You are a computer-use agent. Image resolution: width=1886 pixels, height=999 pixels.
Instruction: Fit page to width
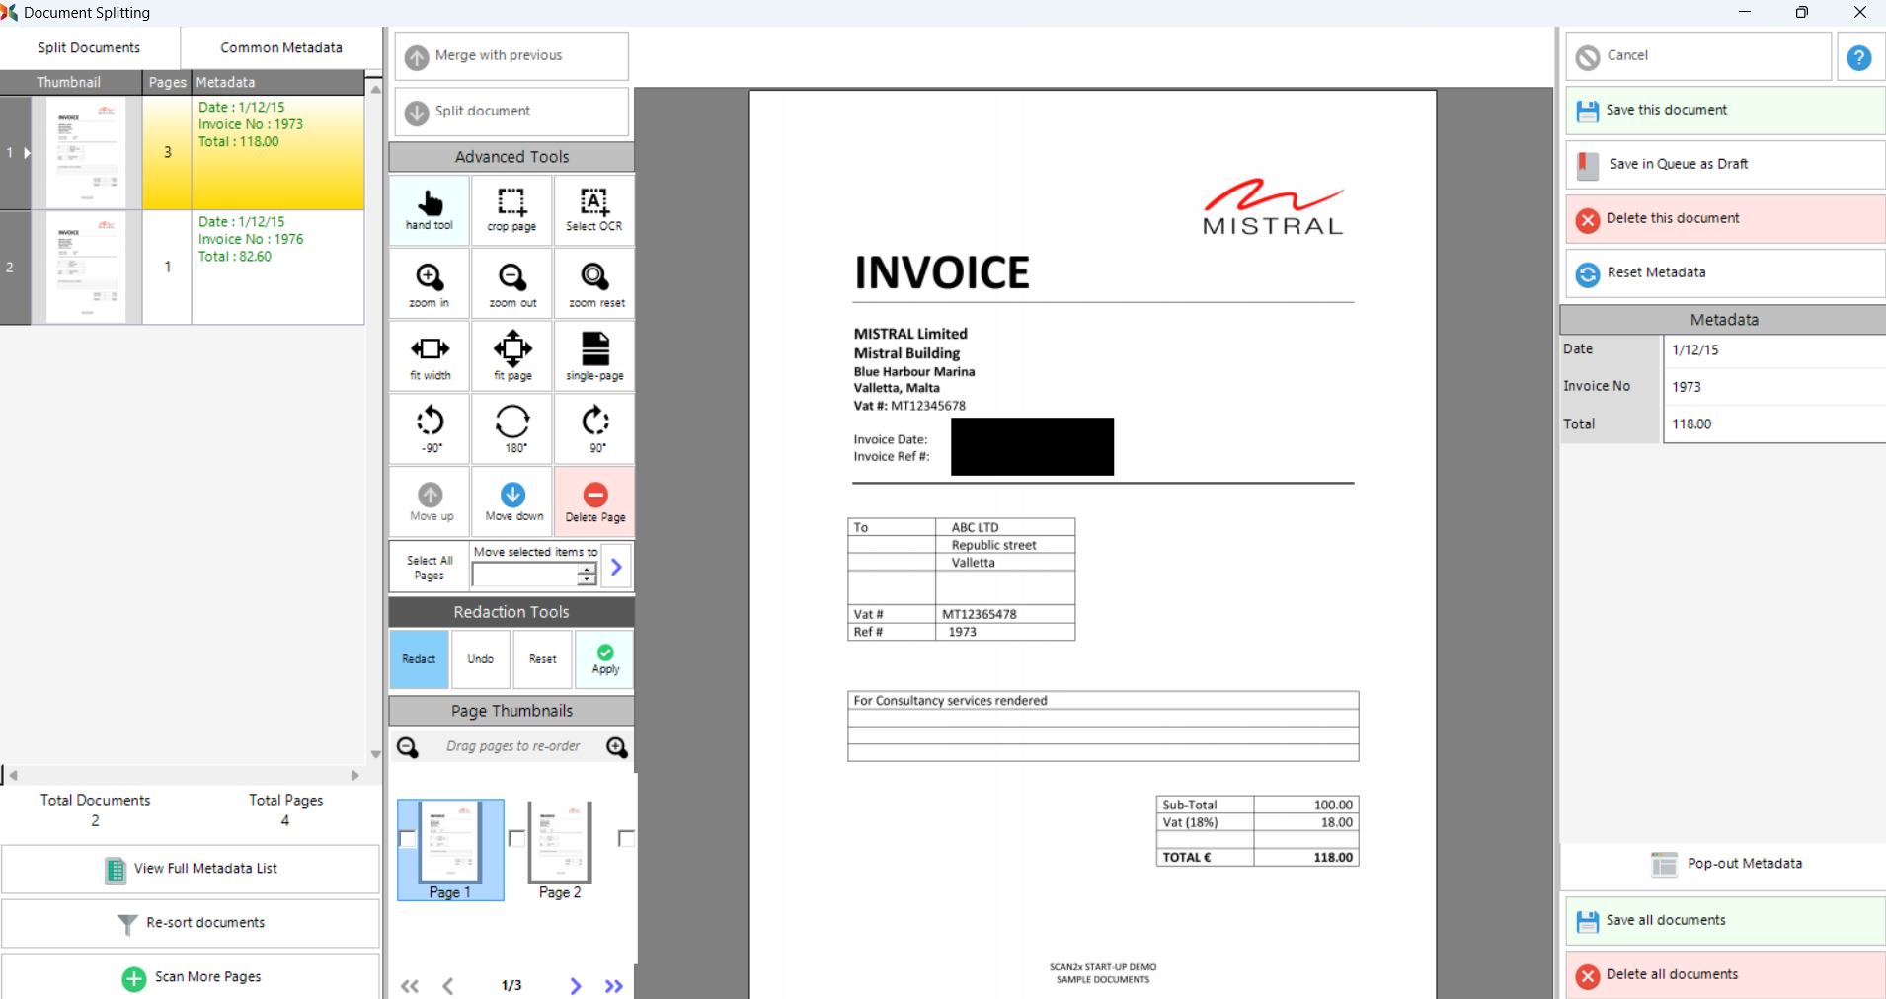[x=430, y=355]
